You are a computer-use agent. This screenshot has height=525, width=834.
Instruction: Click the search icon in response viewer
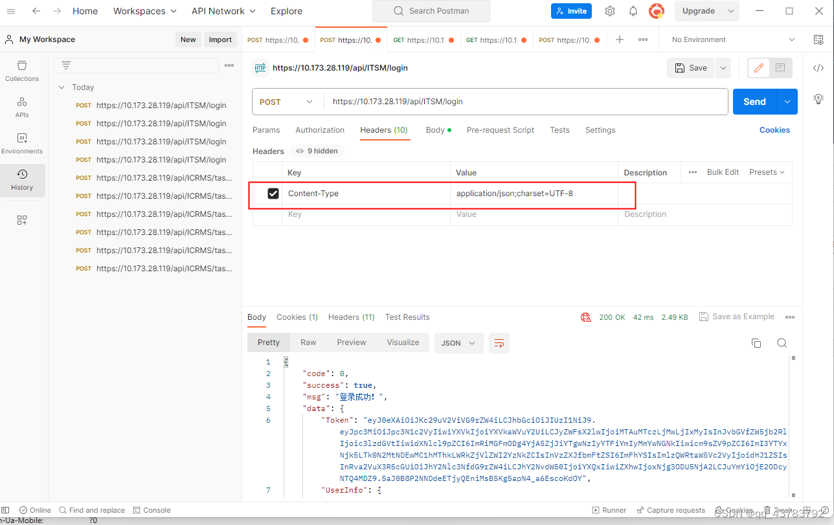tap(782, 342)
